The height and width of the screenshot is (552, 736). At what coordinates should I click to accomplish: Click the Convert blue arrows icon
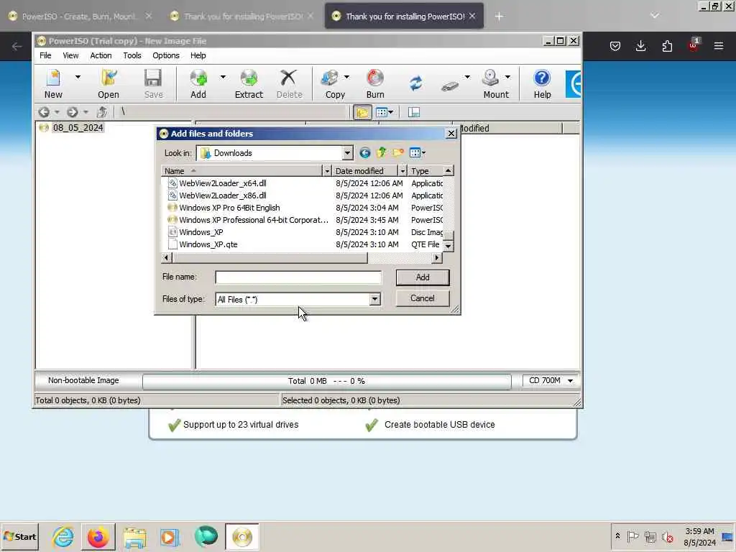[416, 84]
